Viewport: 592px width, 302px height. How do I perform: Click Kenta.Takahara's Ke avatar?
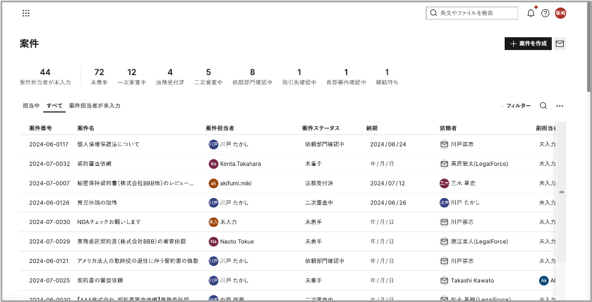pos(213,164)
